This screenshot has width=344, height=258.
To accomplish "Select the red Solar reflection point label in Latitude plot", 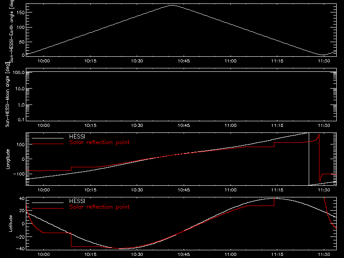I will [x=99, y=207].
